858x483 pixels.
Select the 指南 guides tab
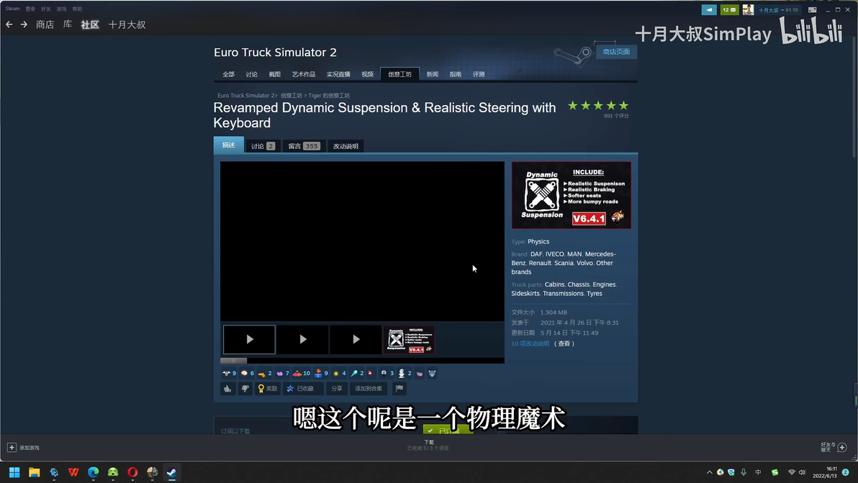coord(455,74)
